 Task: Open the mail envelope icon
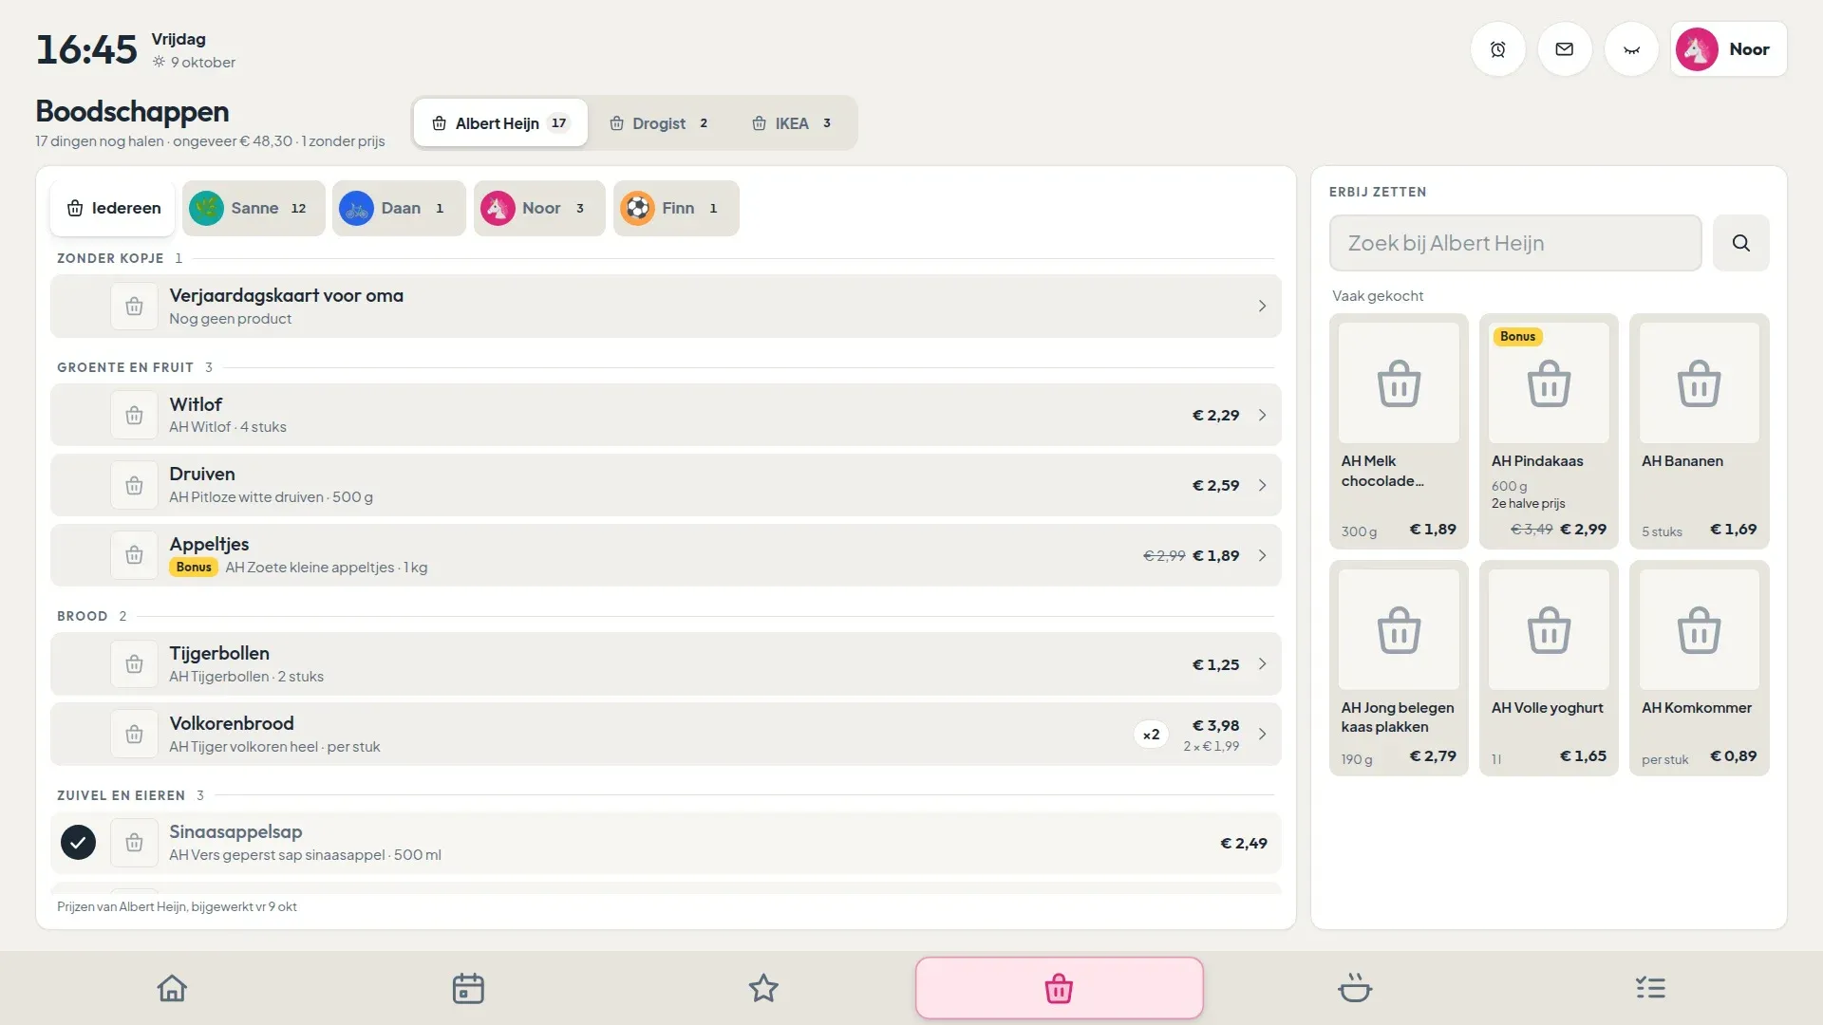click(1564, 49)
